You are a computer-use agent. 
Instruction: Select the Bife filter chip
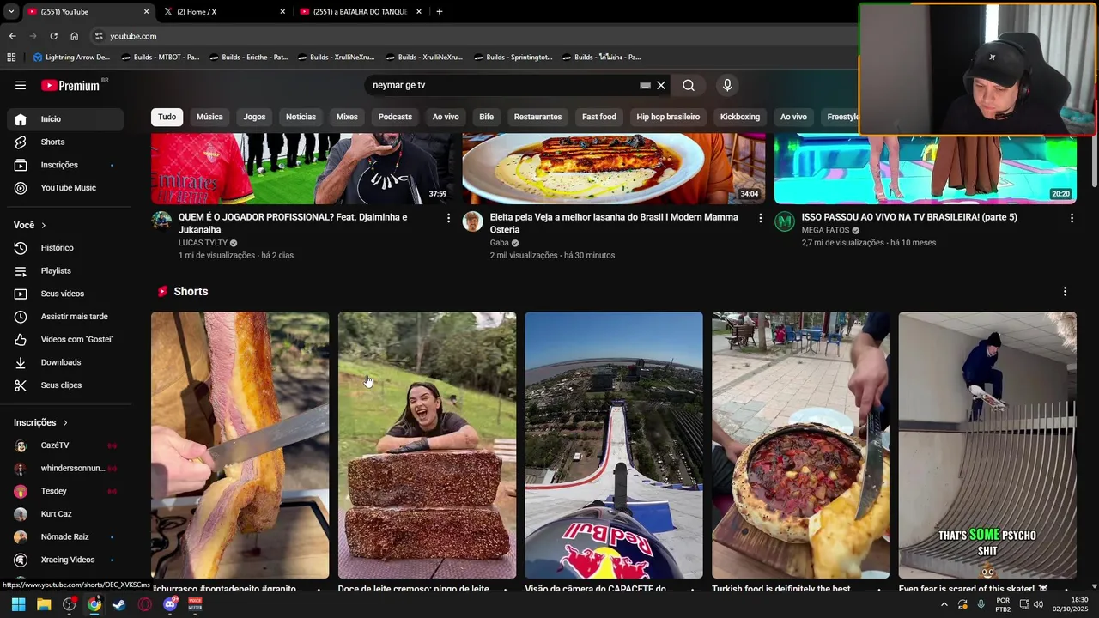tap(487, 117)
